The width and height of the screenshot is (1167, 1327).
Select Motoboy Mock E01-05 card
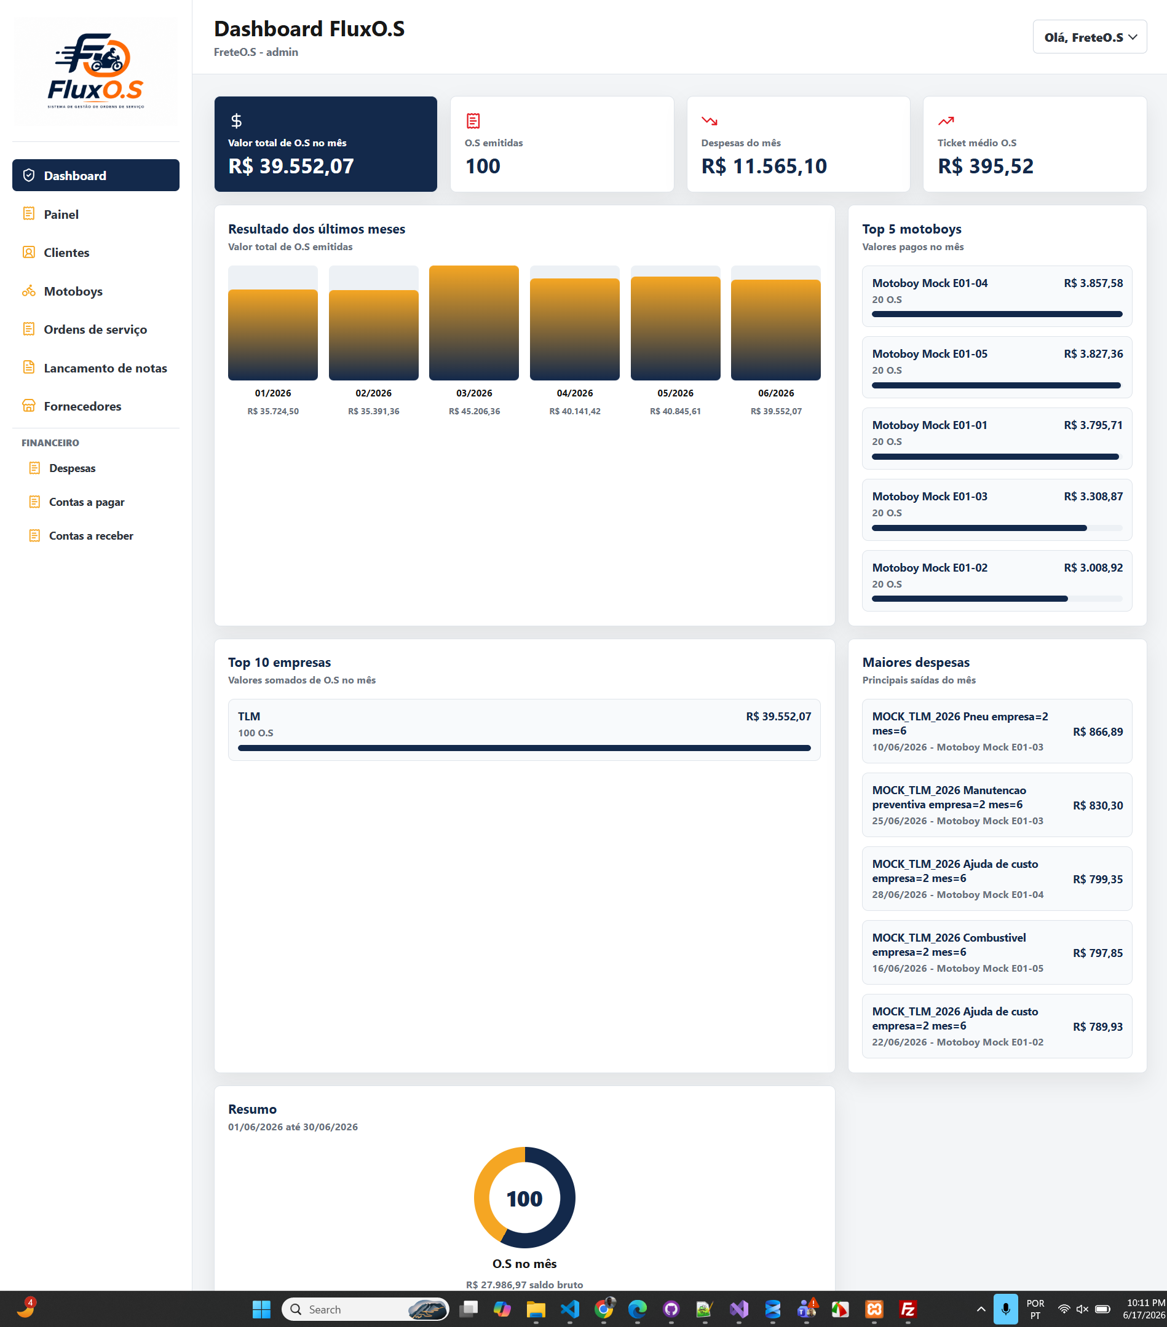tap(996, 367)
